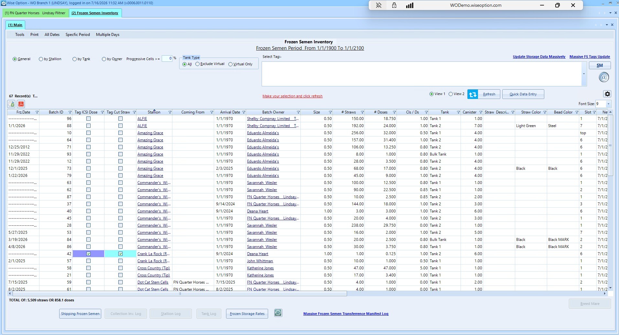The height and width of the screenshot is (335, 619).
Task: Unpin the remote connection bar
Action: pos(378,5)
